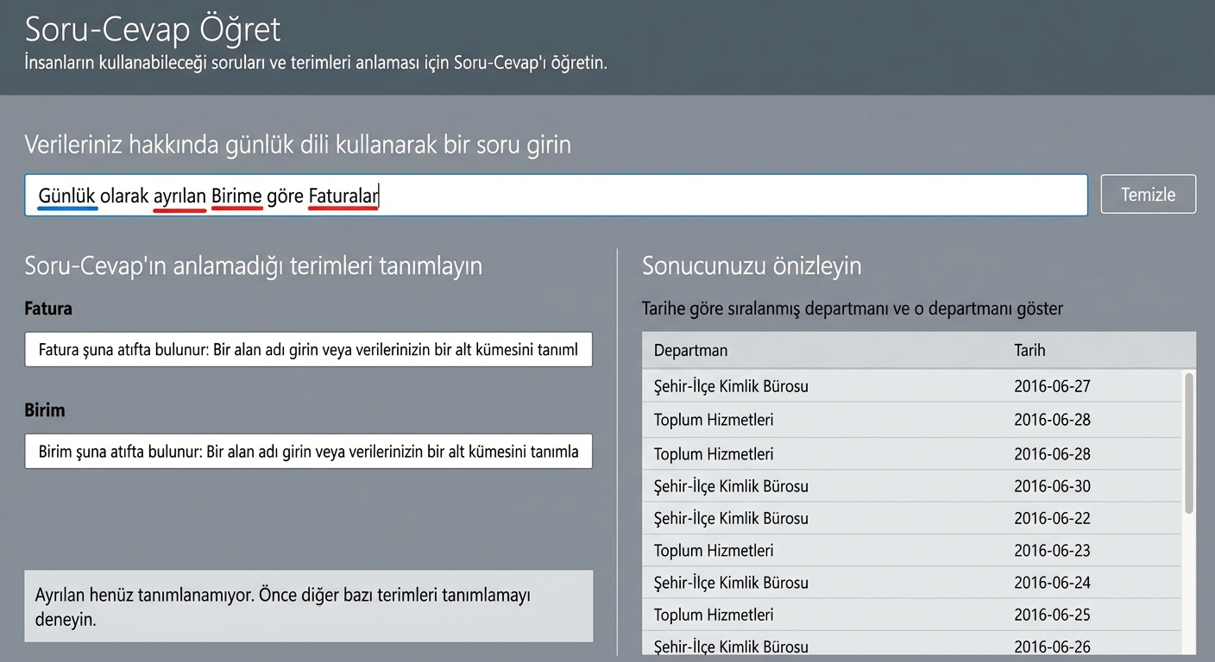Click the Soru-Cevap Öğret page title

pyautogui.click(x=151, y=28)
